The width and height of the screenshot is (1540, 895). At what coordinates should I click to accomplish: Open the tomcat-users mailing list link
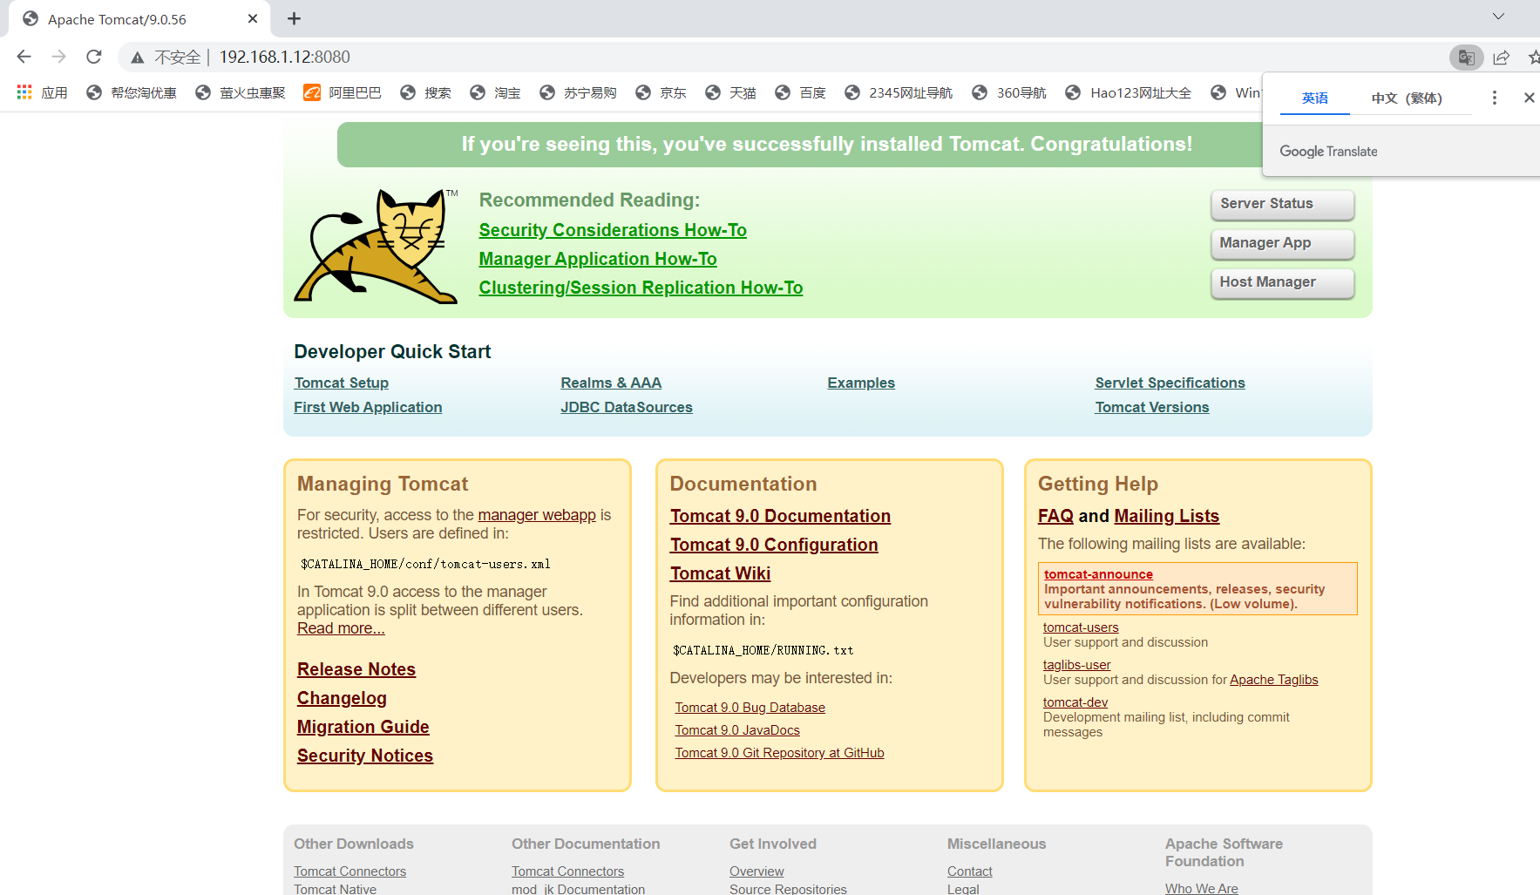(1081, 627)
